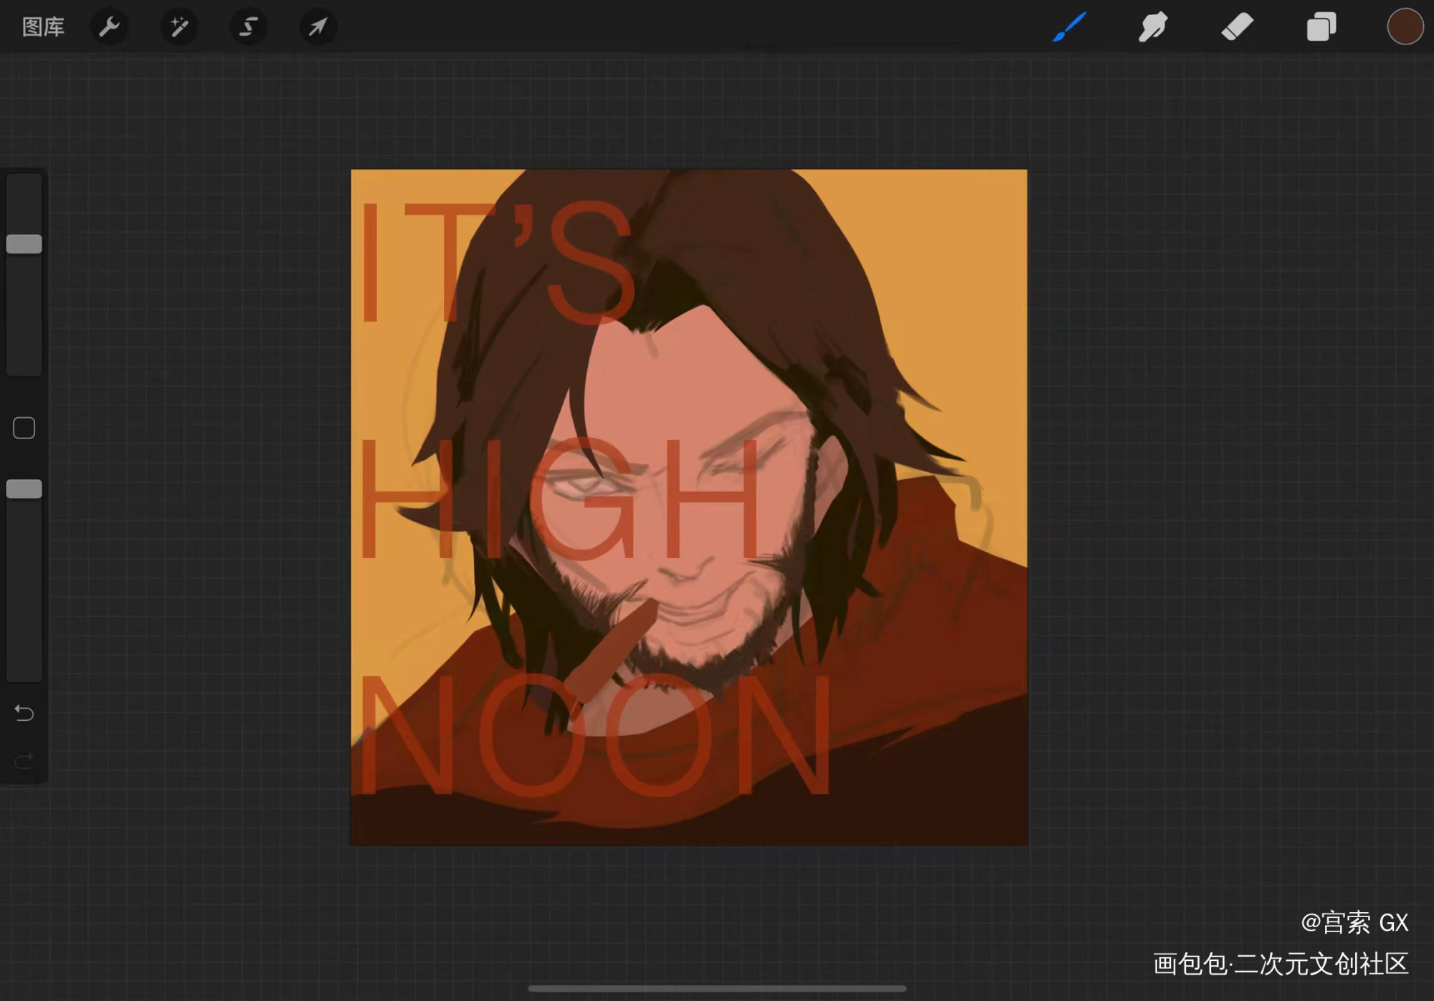Click the brush opacity slider handle
The width and height of the screenshot is (1434, 1001).
[x=24, y=489]
